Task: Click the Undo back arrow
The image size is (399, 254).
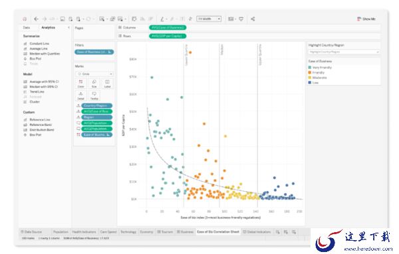Action: point(36,19)
